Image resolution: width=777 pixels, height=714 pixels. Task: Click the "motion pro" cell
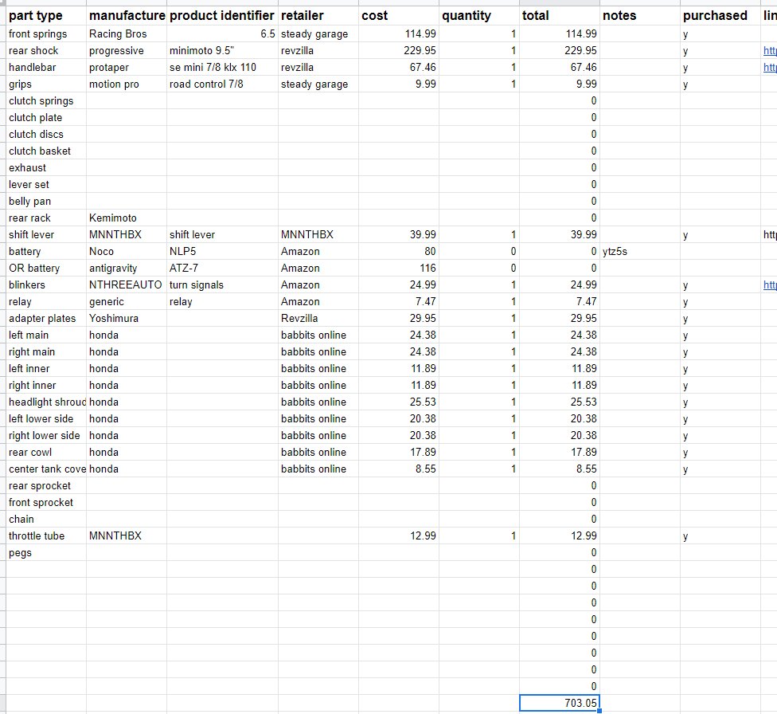tap(127, 84)
